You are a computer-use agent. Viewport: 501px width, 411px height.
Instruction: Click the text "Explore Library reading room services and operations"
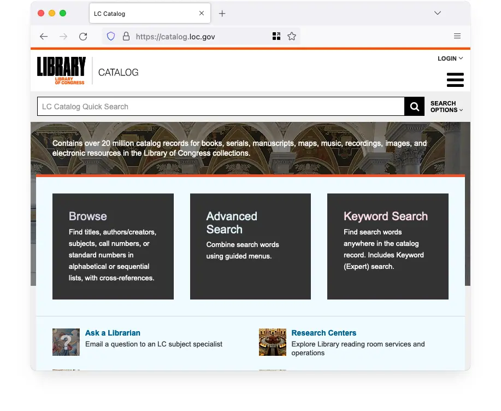tap(358, 349)
